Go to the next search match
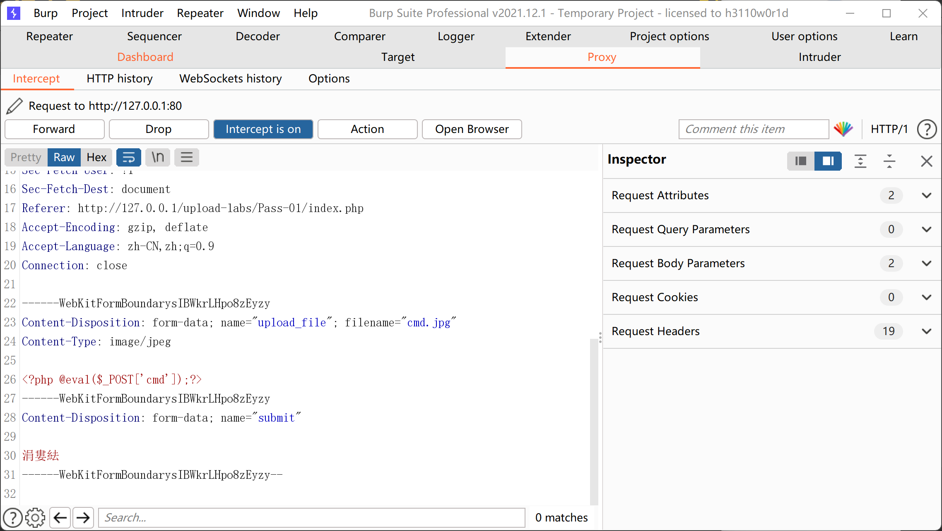 point(83,518)
